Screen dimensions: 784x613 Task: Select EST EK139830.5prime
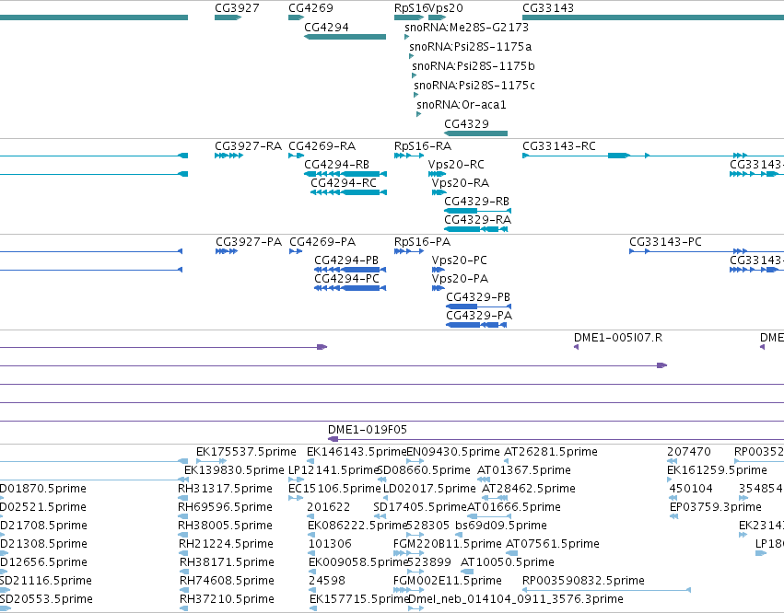[234, 470]
